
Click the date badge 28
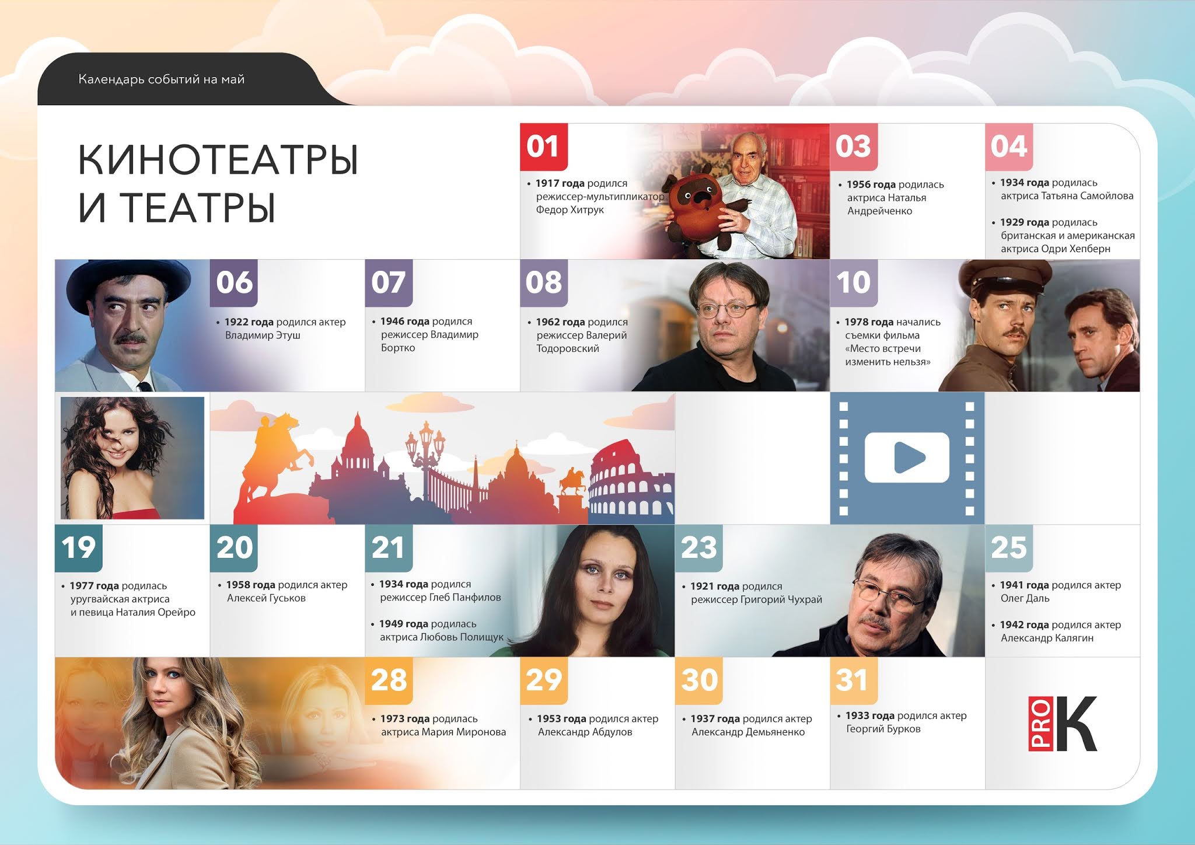[x=389, y=680]
